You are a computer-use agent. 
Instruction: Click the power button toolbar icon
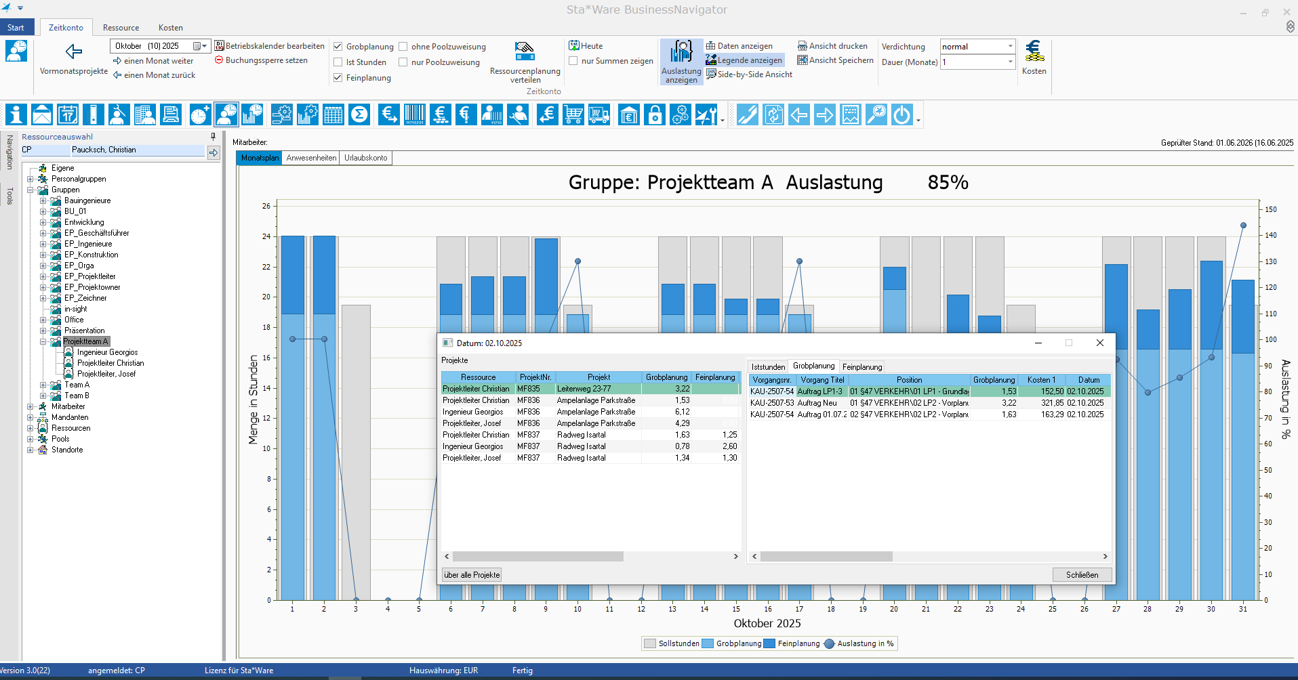click(x=901, y=114)
